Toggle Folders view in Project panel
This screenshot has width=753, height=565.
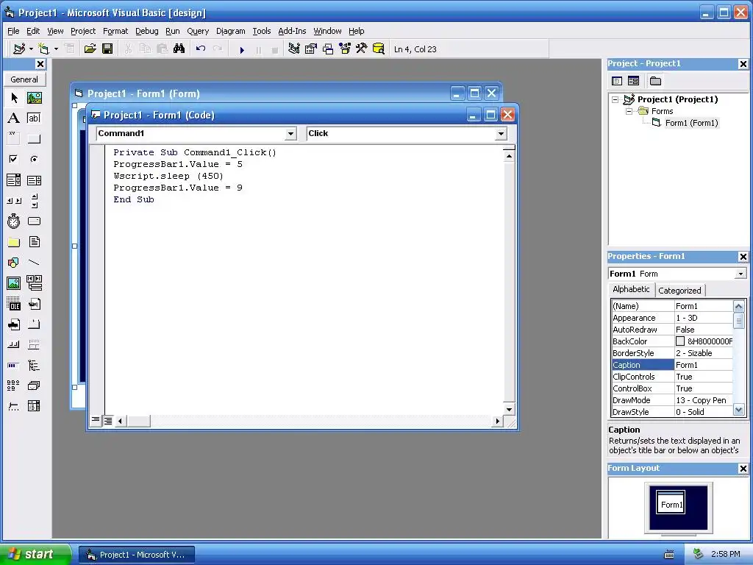click(655, 81)
